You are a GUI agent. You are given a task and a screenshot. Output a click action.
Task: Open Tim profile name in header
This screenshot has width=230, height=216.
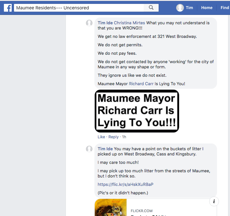[x=189, y=8]
